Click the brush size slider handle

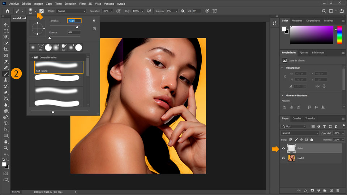pyautogui.click(x=77, y=27)
